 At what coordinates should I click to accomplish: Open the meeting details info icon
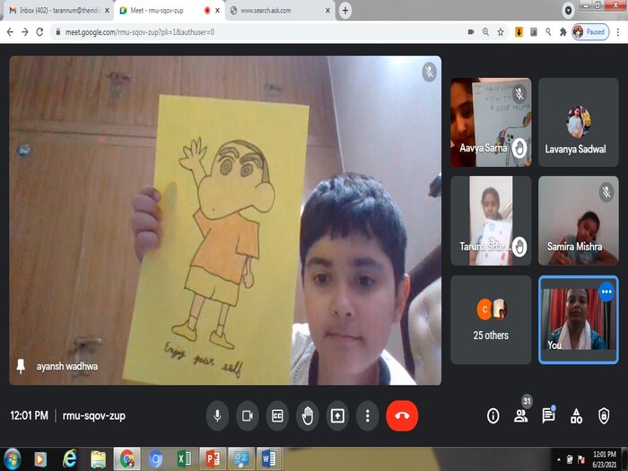[493, 415]
